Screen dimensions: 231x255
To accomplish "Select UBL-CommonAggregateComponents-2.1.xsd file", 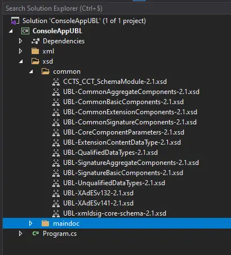I will (131, 92).
